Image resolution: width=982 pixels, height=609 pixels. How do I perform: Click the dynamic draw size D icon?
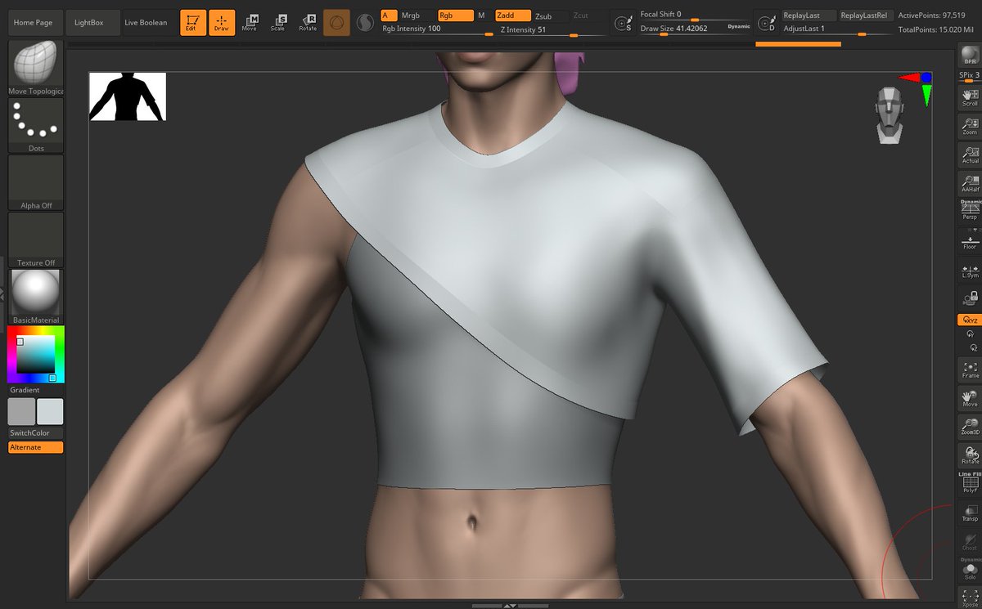point(767,22)
